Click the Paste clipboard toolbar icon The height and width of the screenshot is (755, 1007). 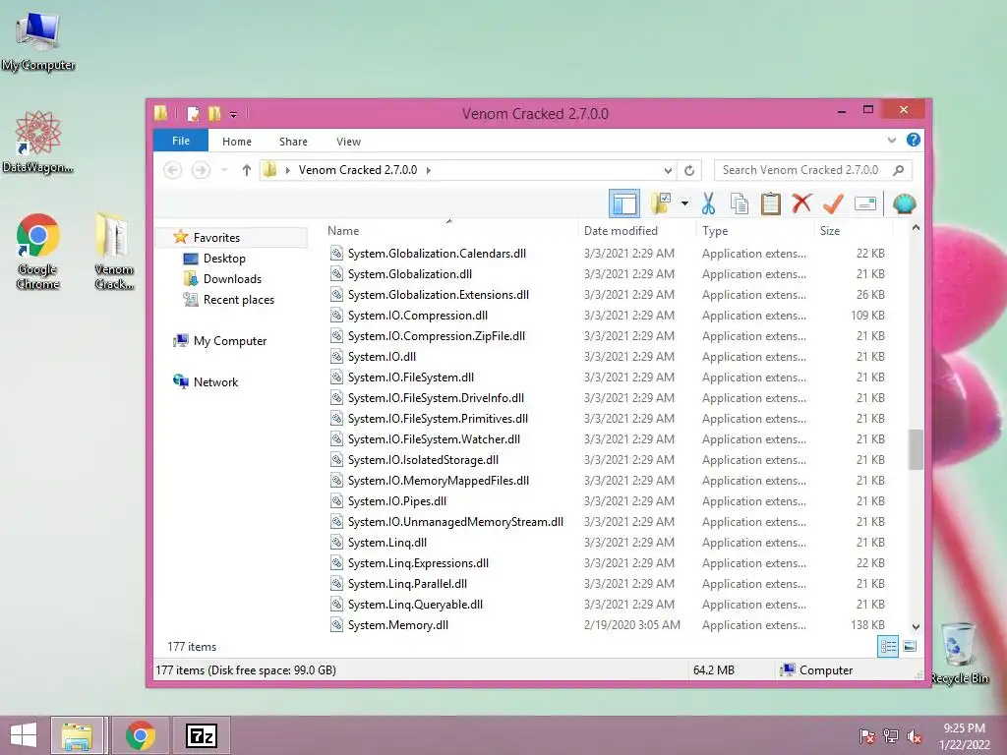[x=771, y=203]
